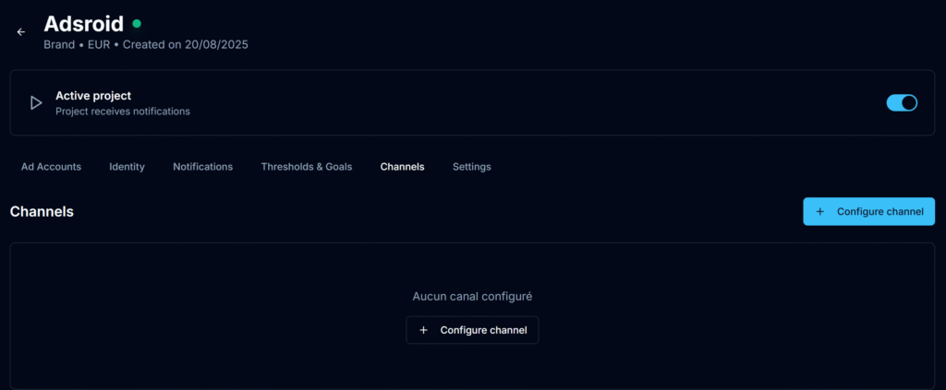This screenshot has height=390, width=946.
Task: Click the blue Configure channel button
Action: tap(868, 212)
